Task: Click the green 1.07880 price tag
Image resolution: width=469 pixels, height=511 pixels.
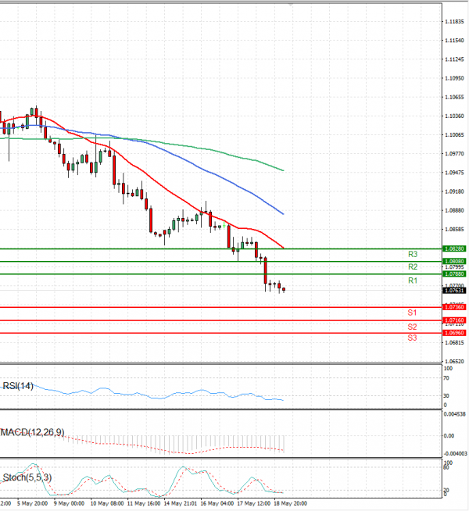Action: point(454,274)
